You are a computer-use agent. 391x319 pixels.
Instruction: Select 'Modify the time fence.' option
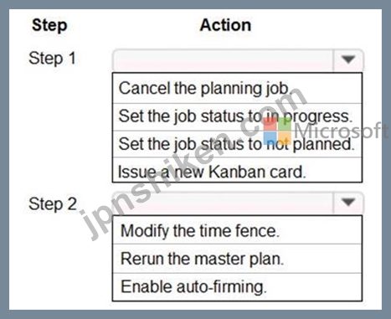(x=237, y=230)
